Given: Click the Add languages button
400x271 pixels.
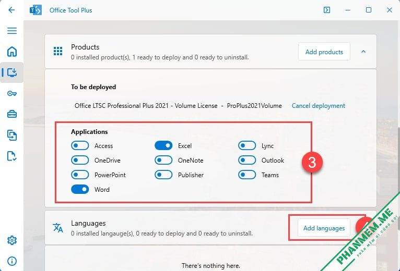Looking at the screenshot, I should (324, 228).
